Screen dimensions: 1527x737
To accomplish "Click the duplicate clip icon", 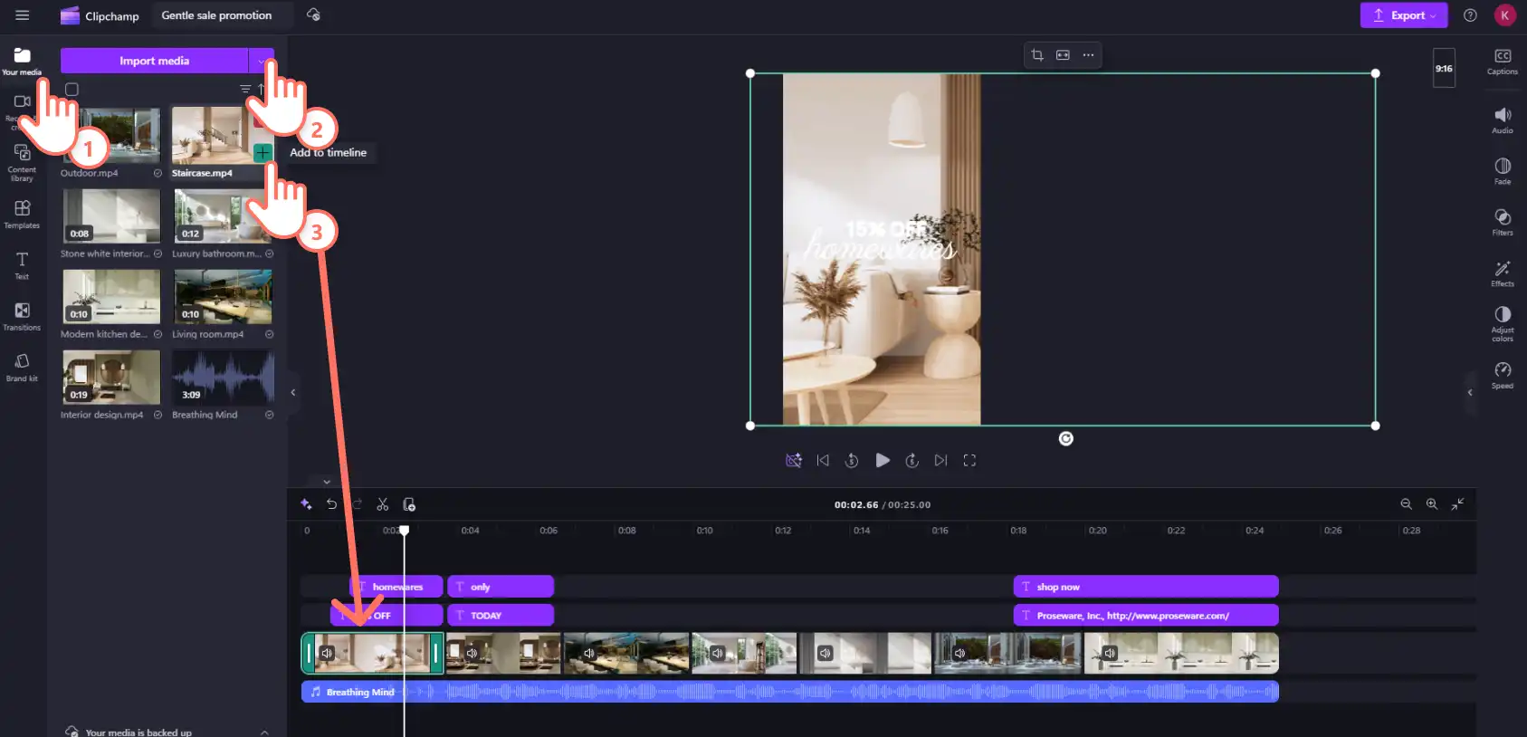I will click(409, 504).
